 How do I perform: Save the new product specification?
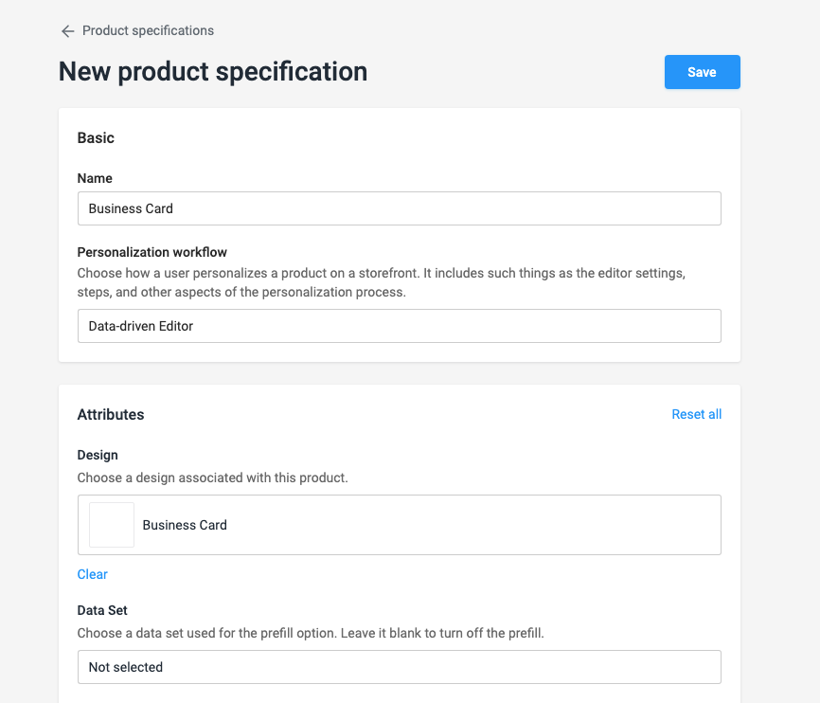[702, 72]
